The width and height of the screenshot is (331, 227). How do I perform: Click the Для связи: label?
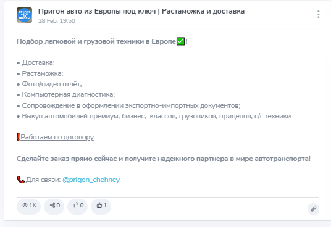(43, 180)
